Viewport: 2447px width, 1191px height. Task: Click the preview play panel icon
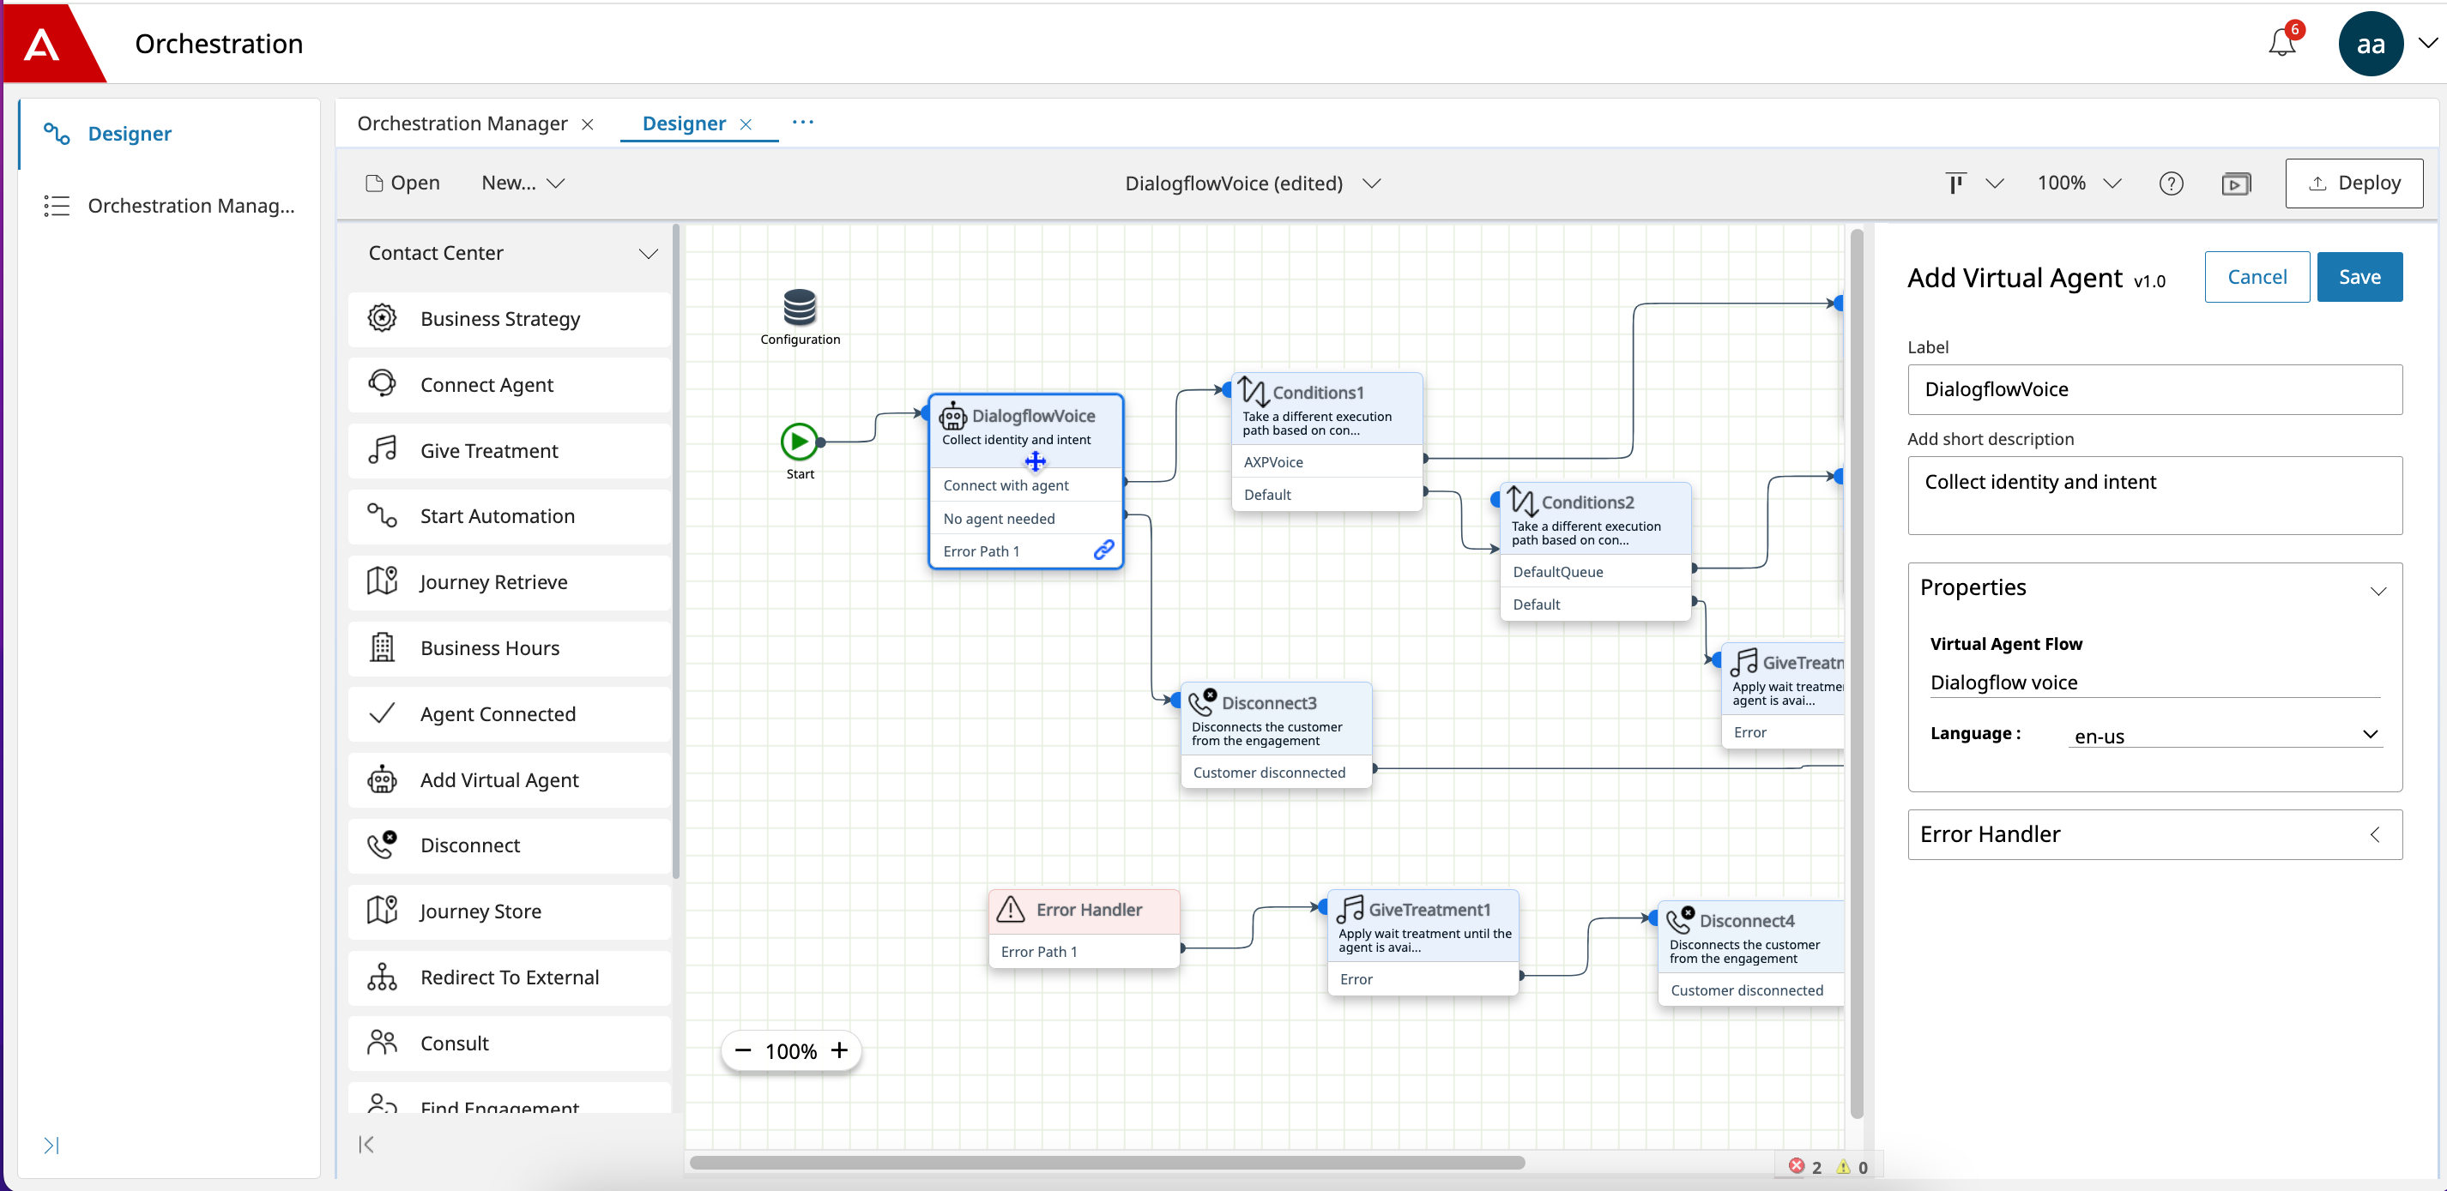2236,184
